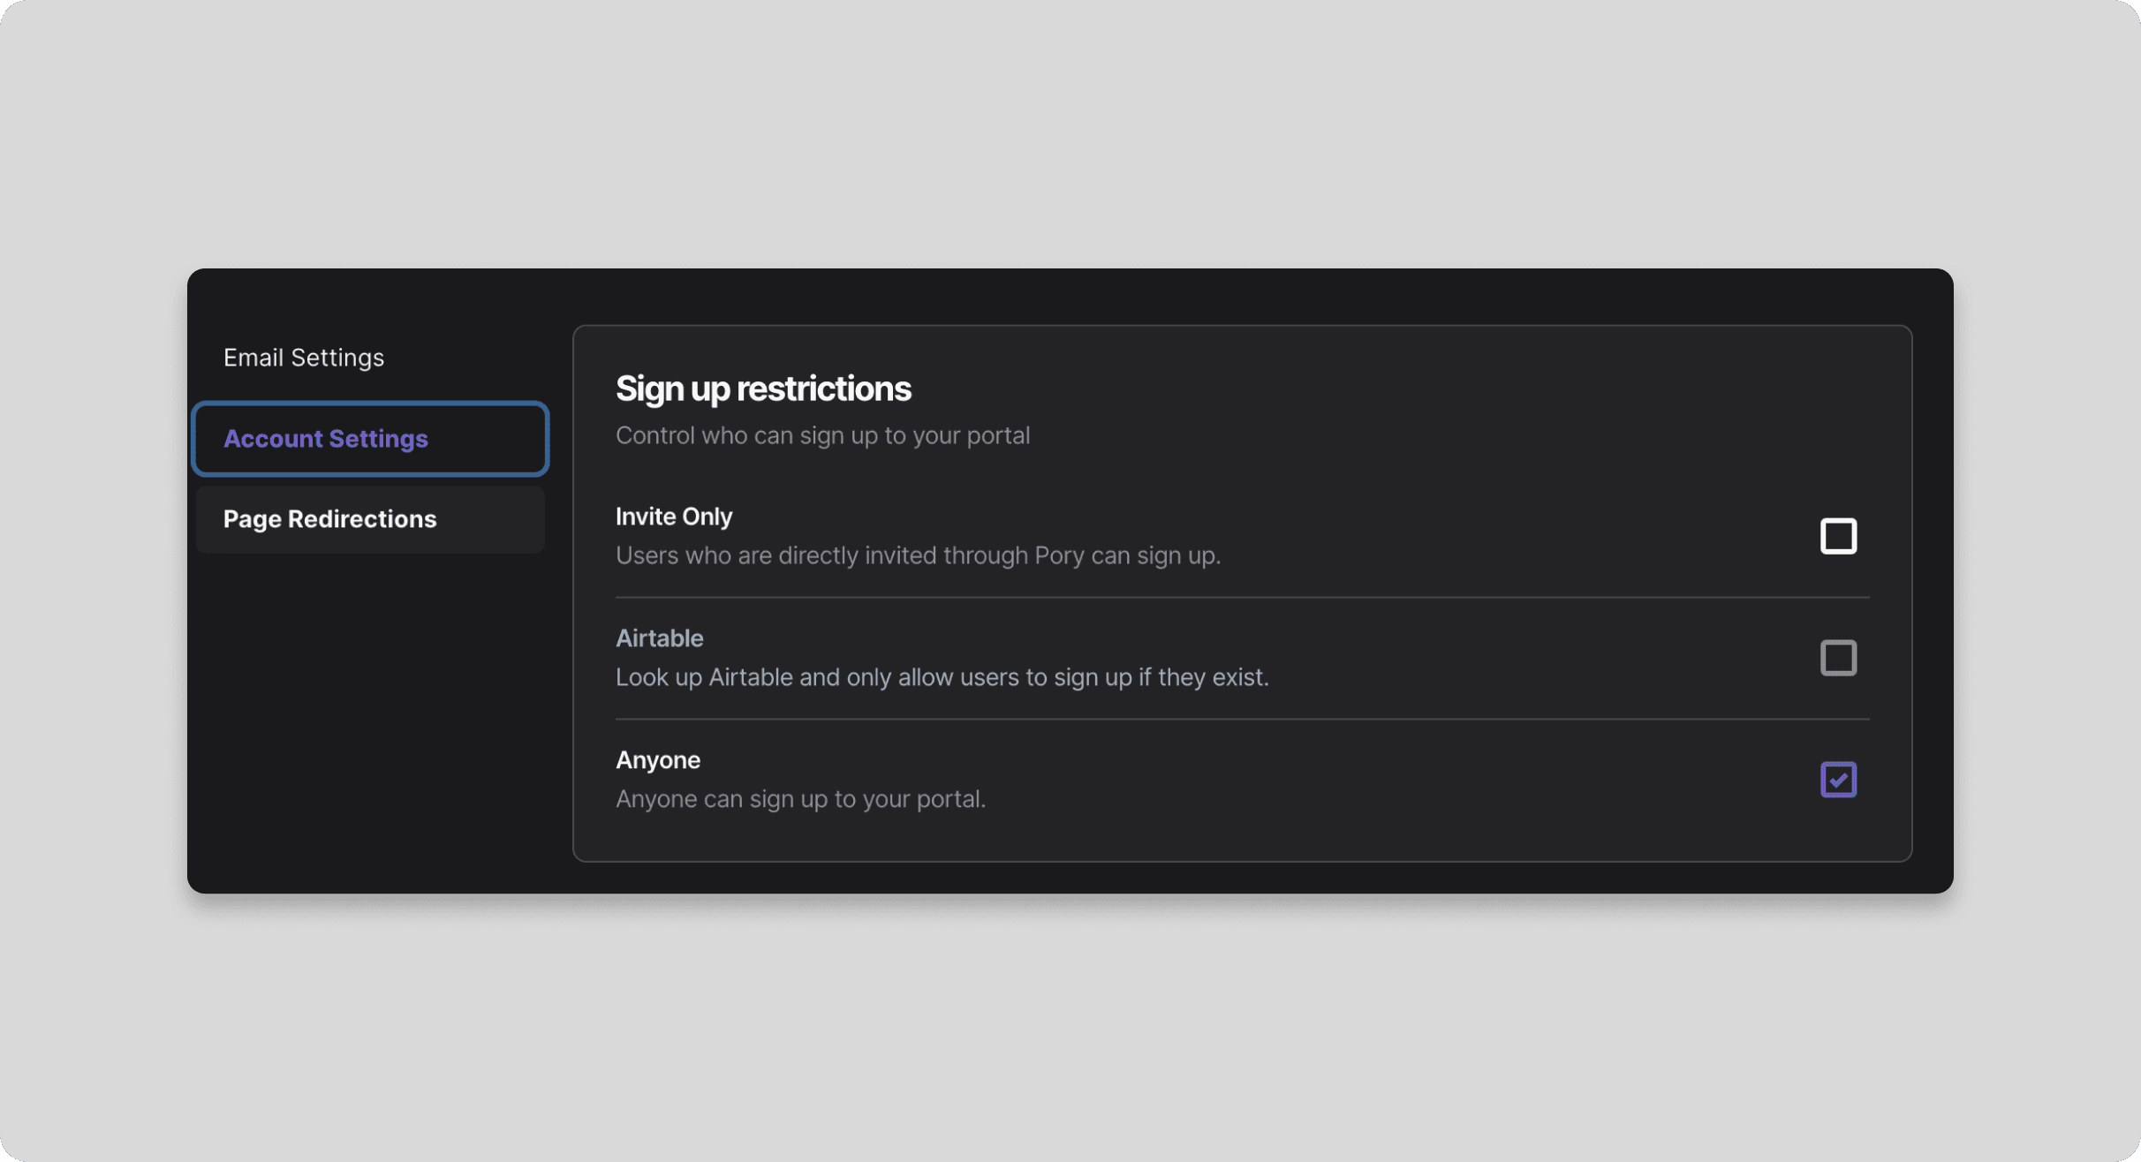Viewport: 2141px width, 1162px height.
Task: Click the description about users invited through Pory
Action: click(x=918, y=555)
